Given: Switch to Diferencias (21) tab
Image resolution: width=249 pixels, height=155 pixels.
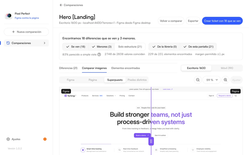Looking at the screenshot, I should [68, 68].
